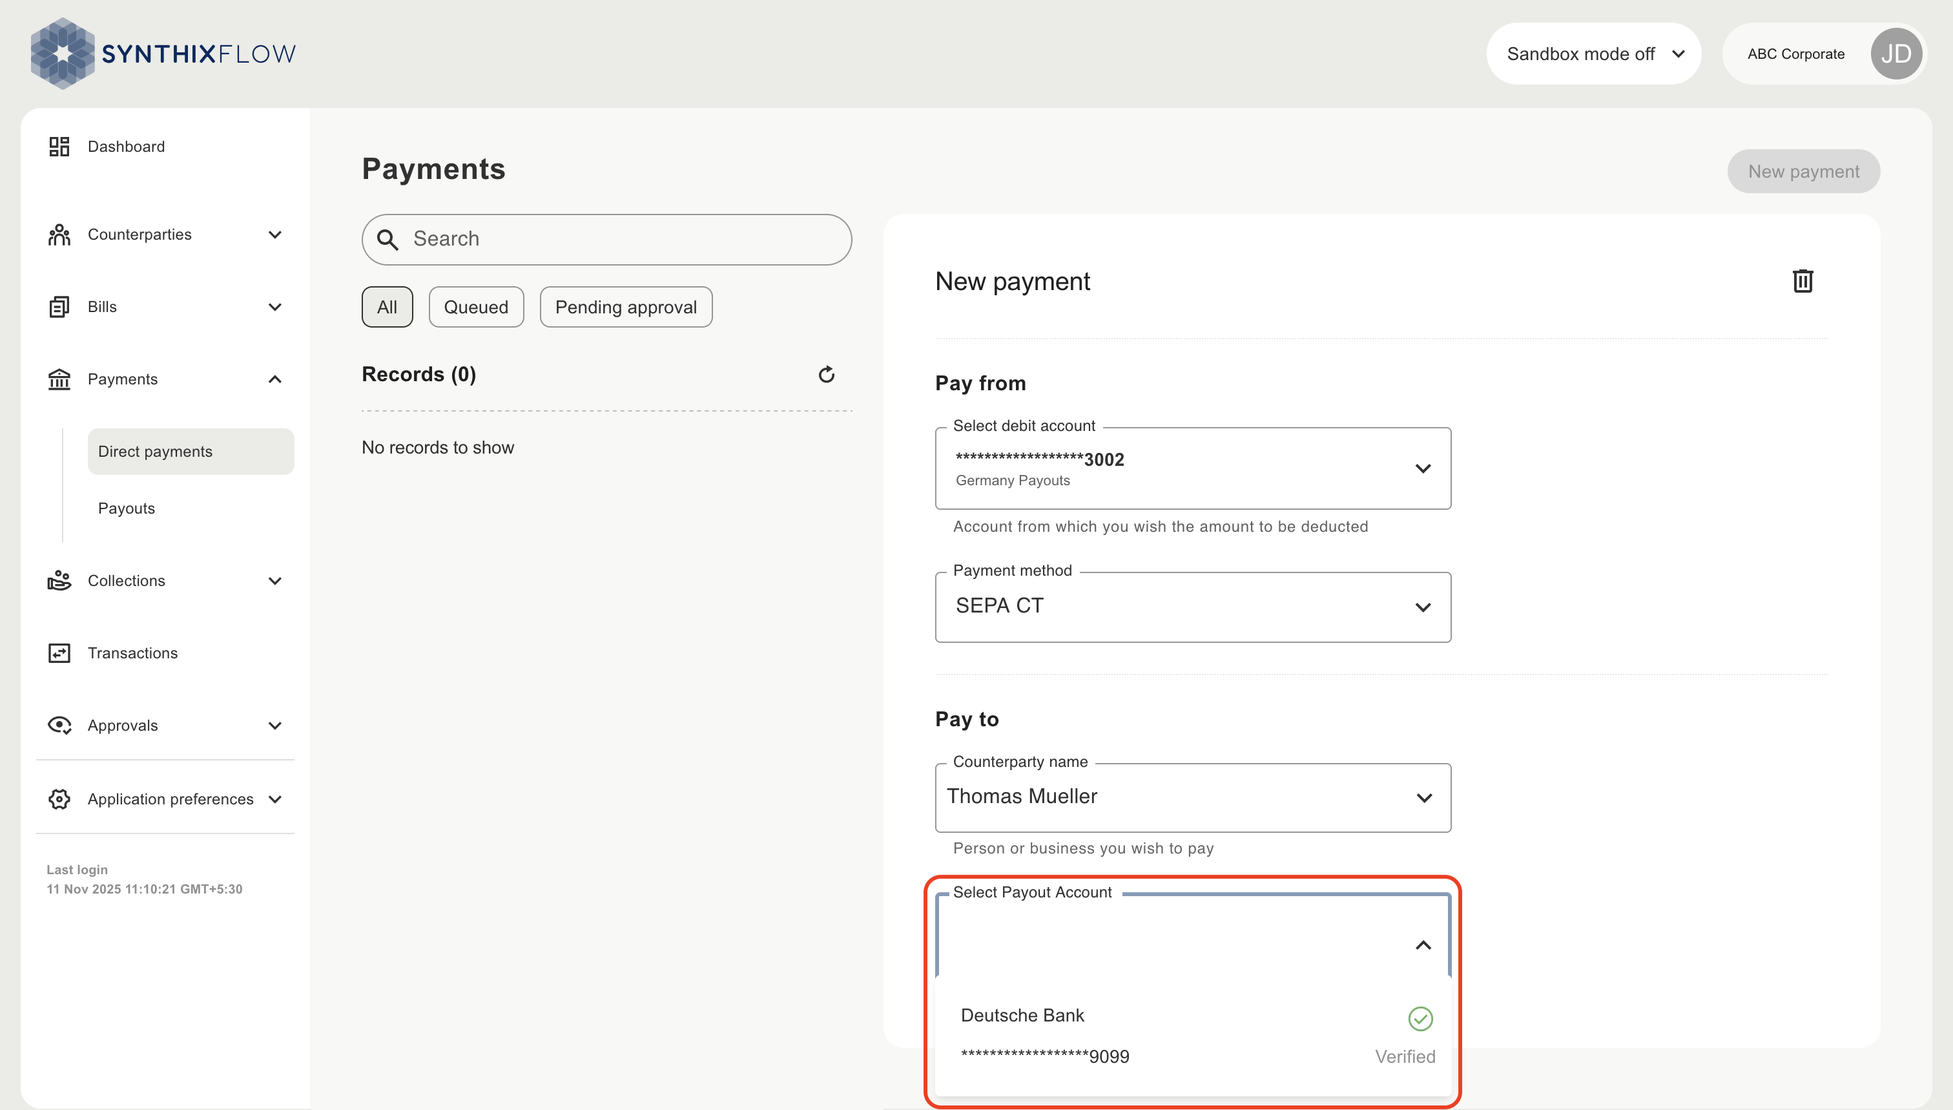Open the Select debit account dropdown

pos(1192,468)
